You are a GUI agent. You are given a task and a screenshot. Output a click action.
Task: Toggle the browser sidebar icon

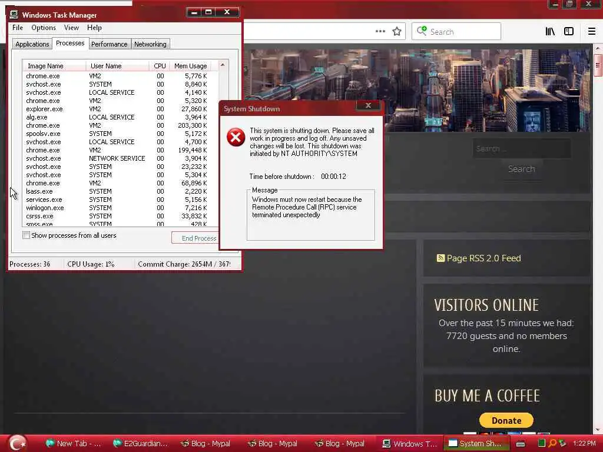pos(569,32)
